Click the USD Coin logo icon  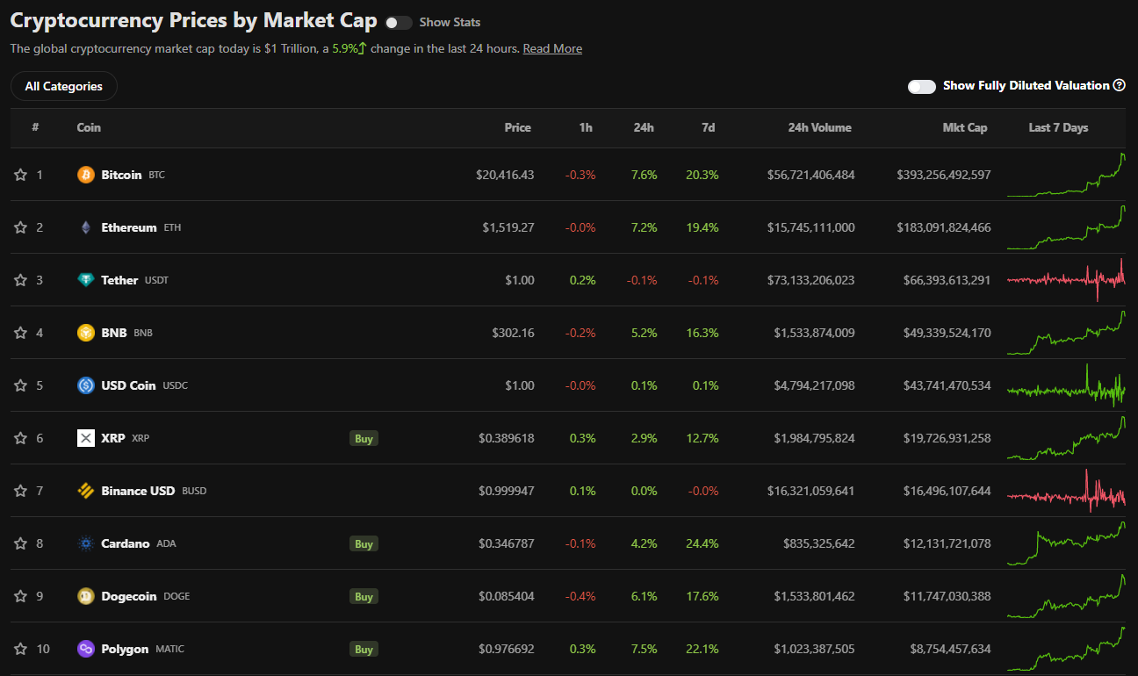coord(86,385)
